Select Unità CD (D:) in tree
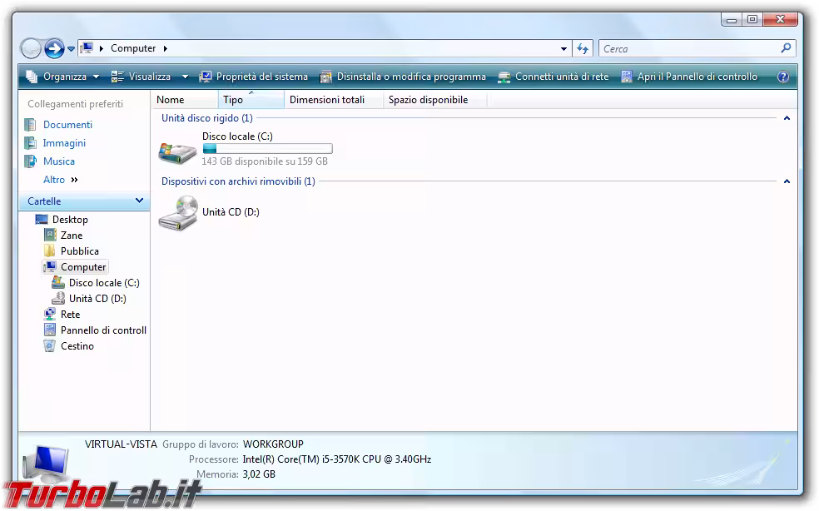Screen dimensions: 819x511 point(97,298)
